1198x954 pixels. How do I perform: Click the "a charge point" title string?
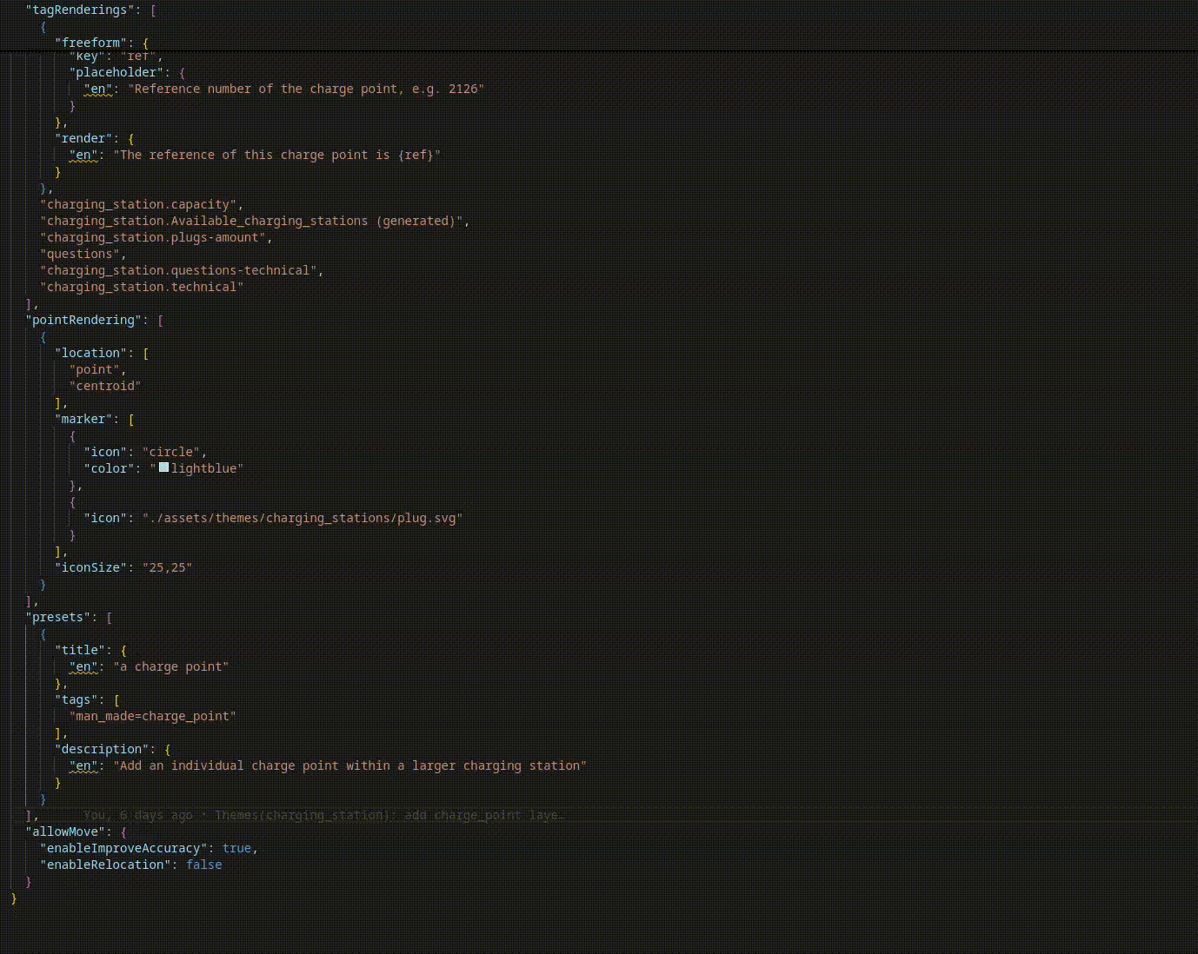[171, 666]
